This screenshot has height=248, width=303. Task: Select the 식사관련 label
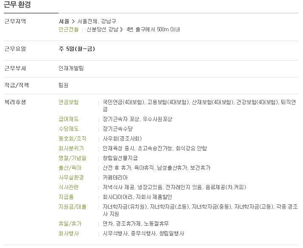[69, 187]
